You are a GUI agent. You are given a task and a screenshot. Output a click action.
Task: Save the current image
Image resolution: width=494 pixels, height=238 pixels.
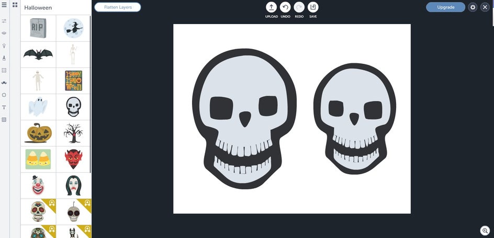(313, 7)
